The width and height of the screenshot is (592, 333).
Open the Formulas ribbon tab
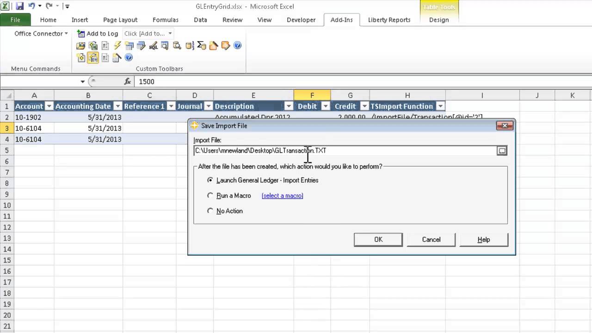[165, 20]
